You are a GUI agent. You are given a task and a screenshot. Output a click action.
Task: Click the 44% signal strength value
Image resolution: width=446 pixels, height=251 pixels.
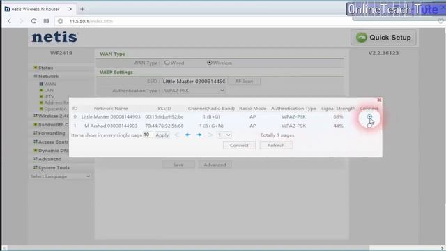pyautogui.click(x=338, y=125)
